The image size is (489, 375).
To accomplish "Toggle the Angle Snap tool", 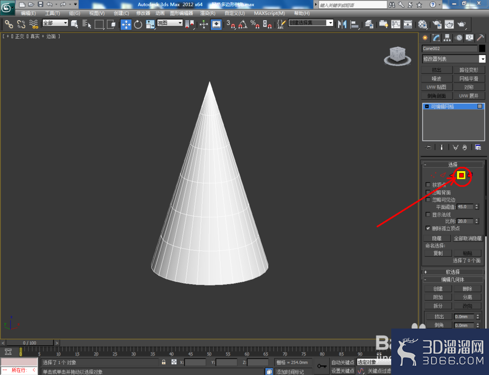I will point(243,24).
